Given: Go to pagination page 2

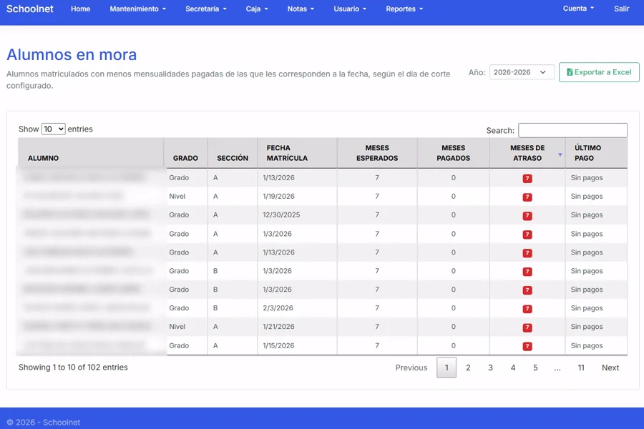Looking at the screenshot, I should click(468, 368).
